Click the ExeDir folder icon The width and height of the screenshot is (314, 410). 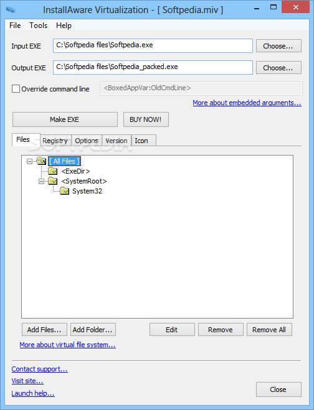coord(53,171)
